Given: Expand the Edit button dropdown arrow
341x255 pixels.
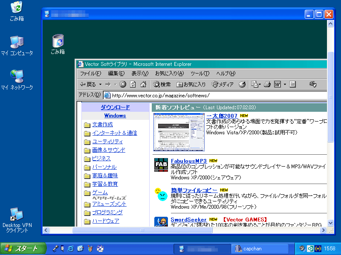Looking at the screenshot, I should [x=285, y=84].
